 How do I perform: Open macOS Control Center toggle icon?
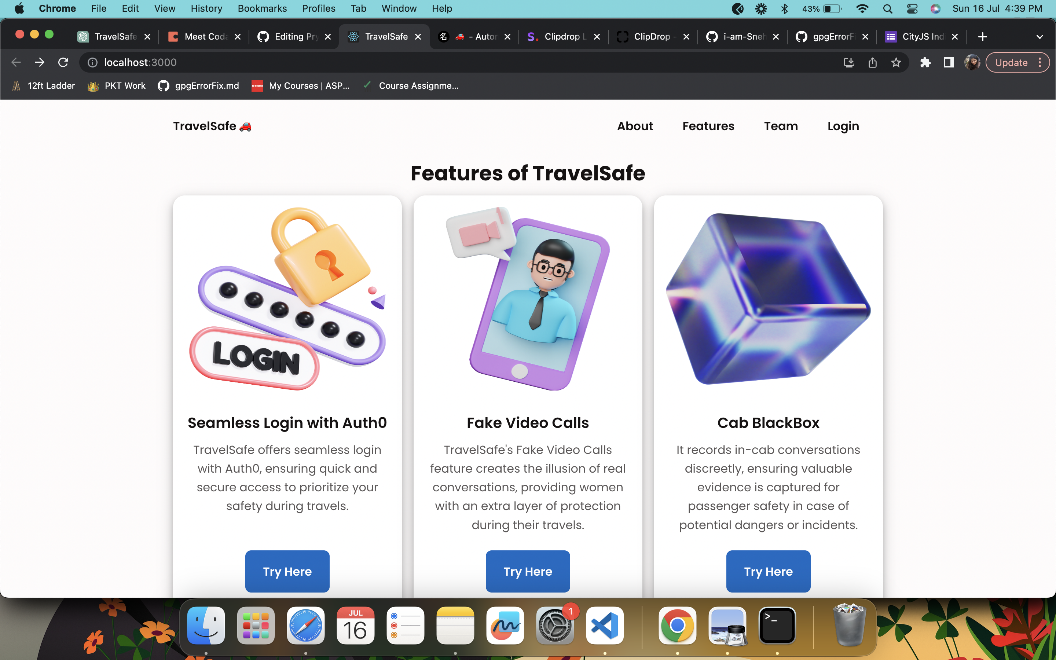[912, 9]
